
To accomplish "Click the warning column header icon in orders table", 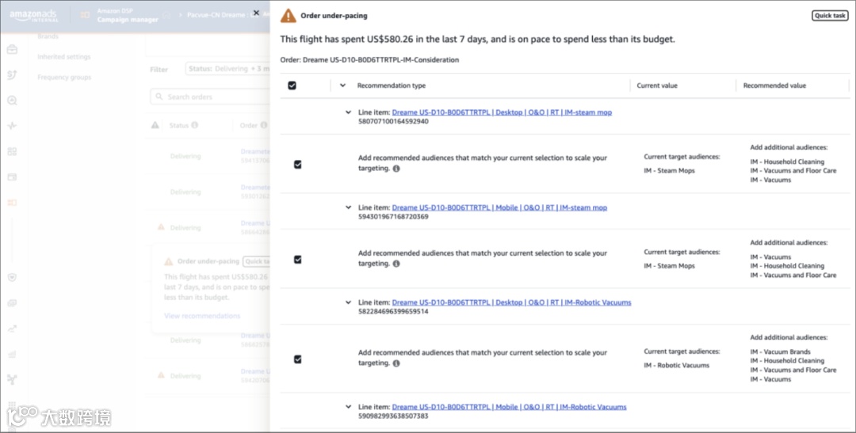I will [x=155, y=125].
